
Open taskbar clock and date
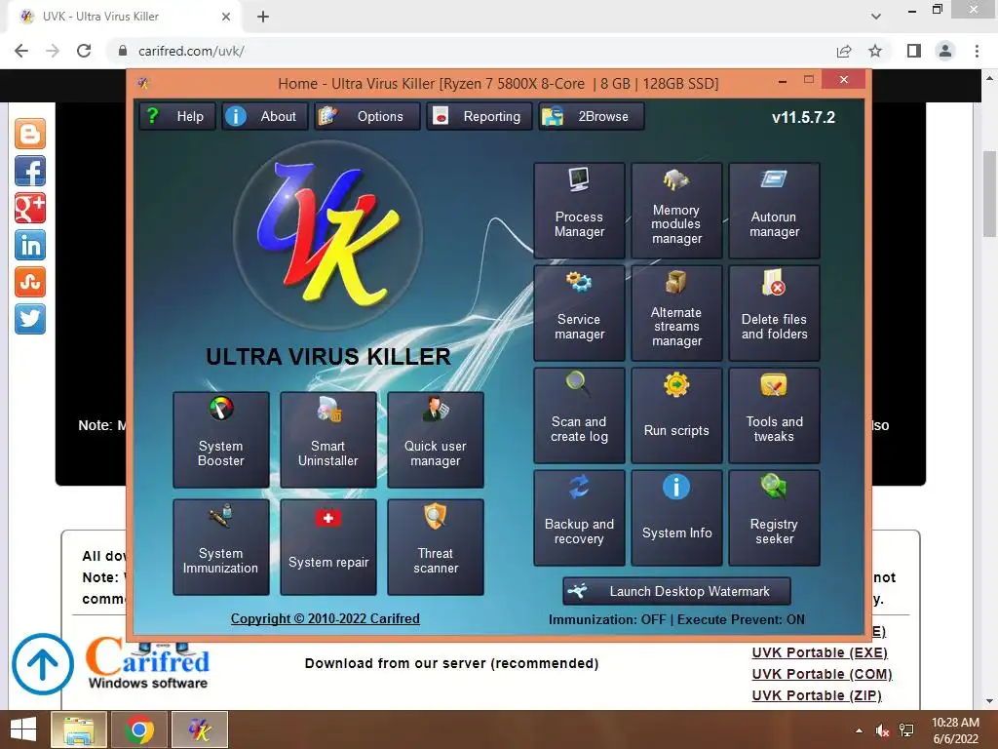955,730
